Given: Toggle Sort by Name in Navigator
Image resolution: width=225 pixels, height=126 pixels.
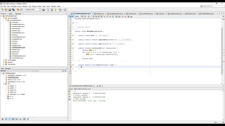Looking at the screenshot, I should (24, 119).
